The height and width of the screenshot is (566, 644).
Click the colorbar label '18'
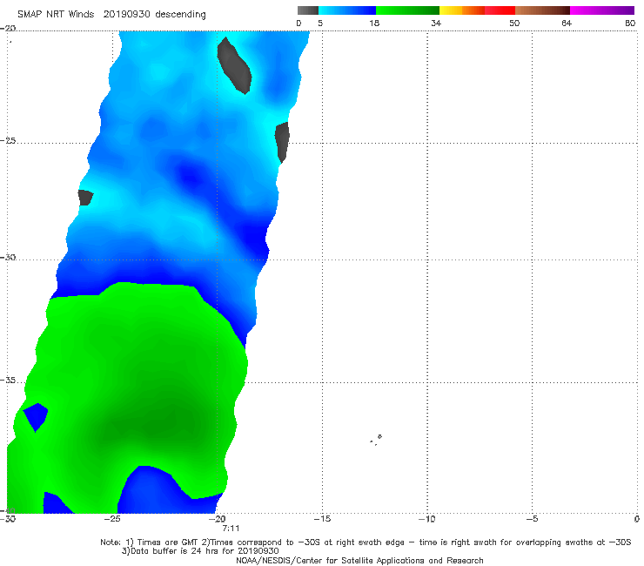374,23
